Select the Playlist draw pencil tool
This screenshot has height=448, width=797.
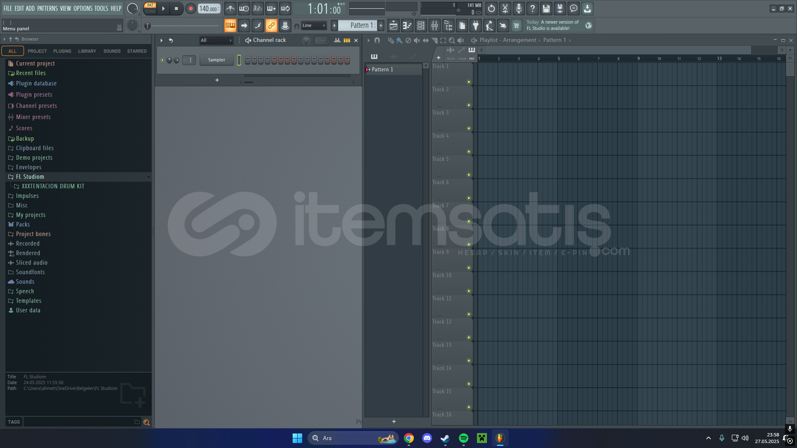[391, 40]
